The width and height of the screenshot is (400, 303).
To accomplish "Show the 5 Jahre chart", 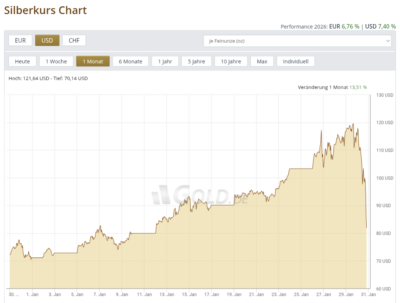I will [x=196, y=61].
